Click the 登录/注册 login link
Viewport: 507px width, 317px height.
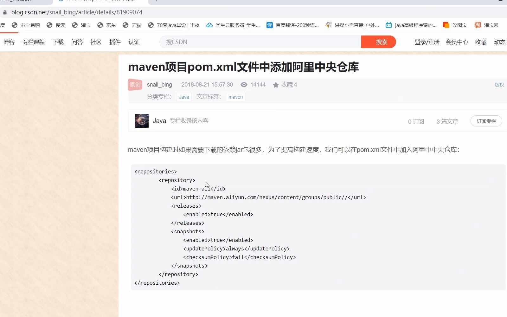click(x=427, y=42)
